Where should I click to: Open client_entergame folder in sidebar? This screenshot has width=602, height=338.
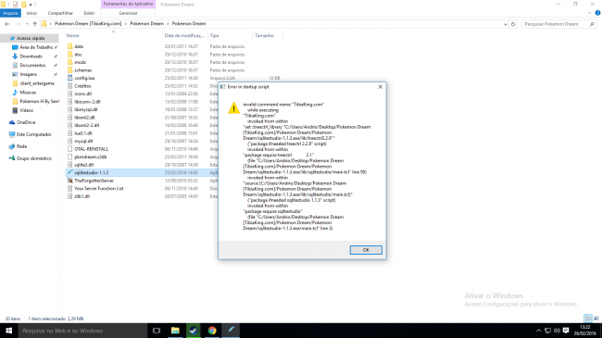pos(36,83)
